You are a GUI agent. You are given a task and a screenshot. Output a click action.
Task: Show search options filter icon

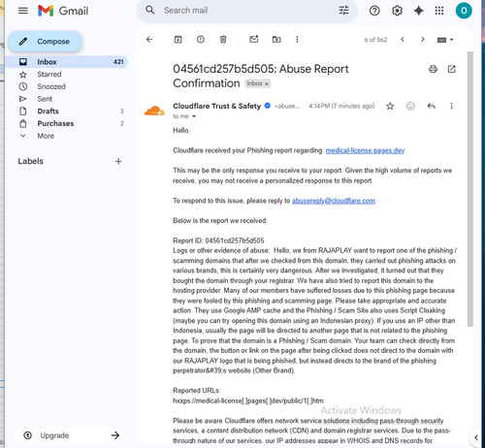(x=343, y=11)
